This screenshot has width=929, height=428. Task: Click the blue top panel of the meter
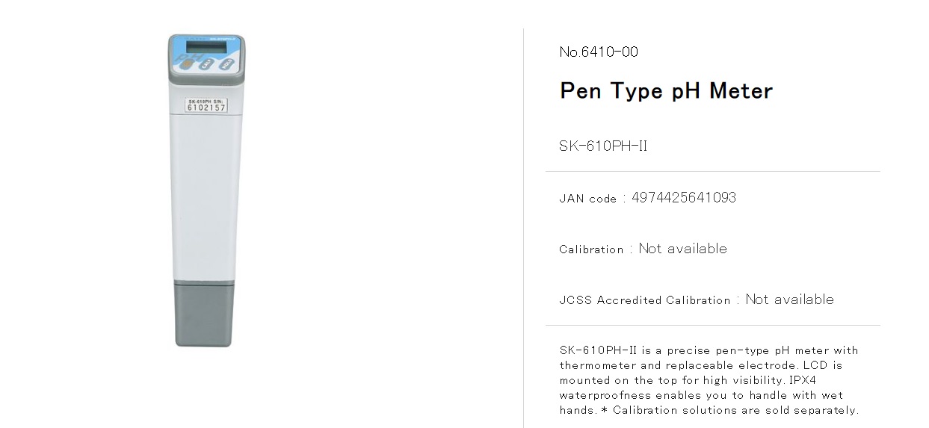(206, 55)
